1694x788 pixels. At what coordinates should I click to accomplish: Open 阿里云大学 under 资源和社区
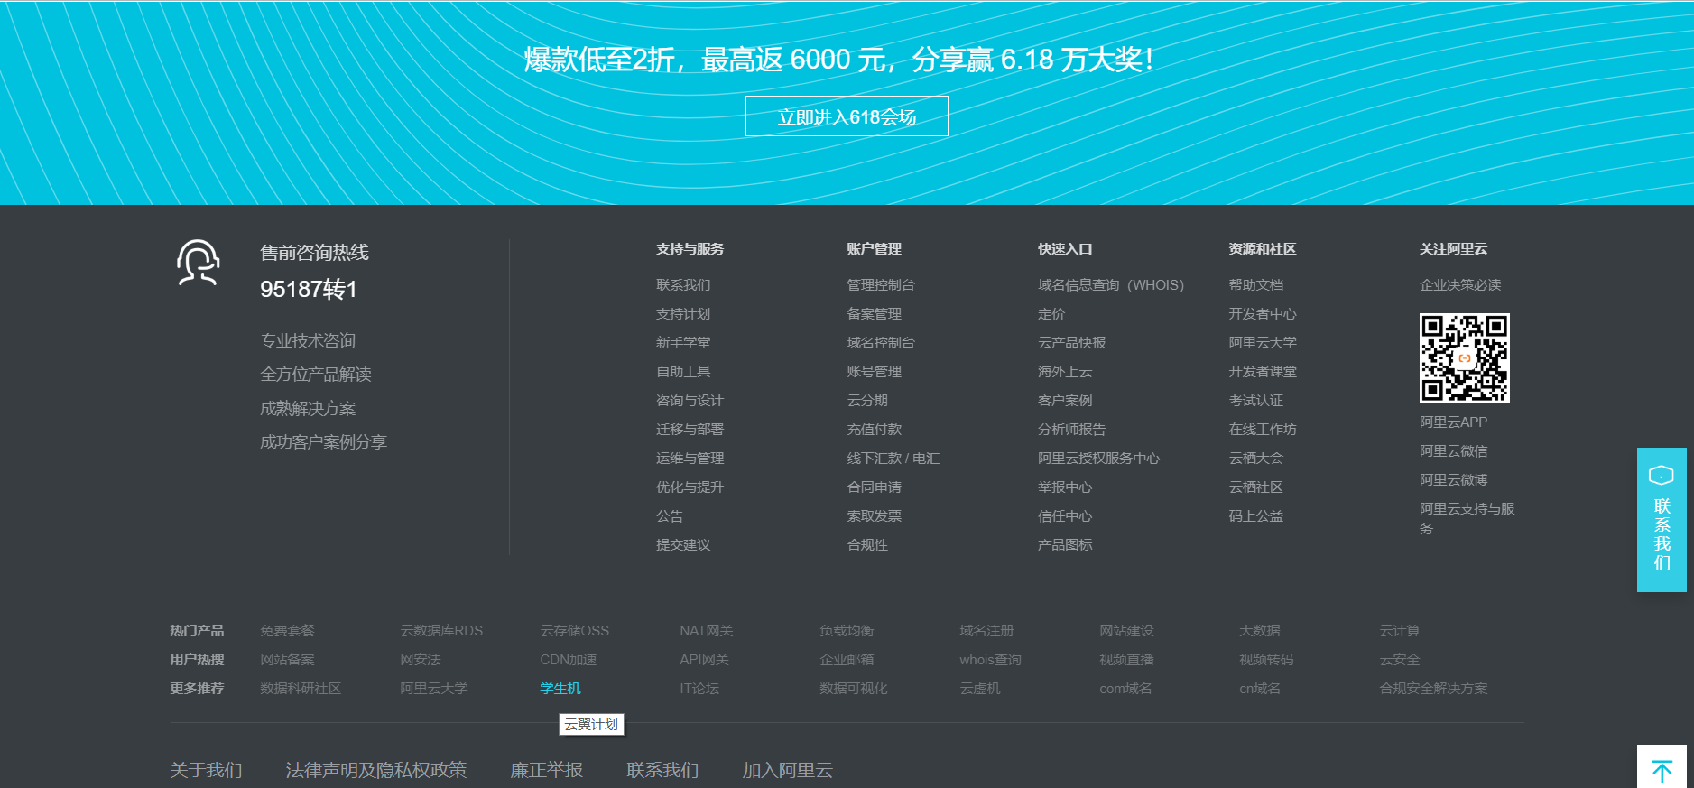click(1263, 343)
